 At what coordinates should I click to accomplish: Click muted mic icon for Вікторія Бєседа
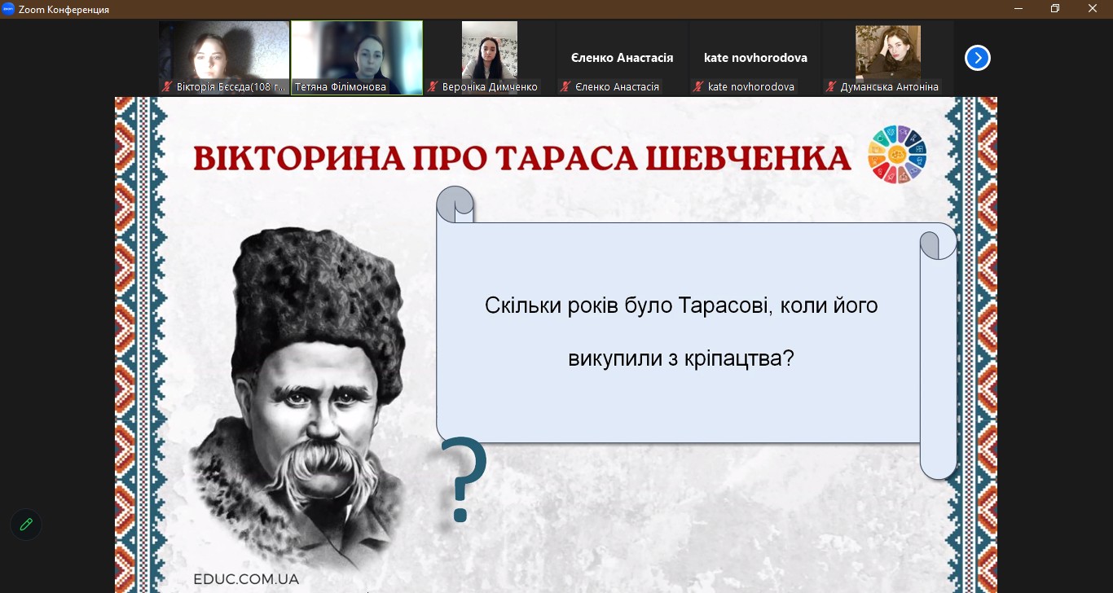click(x=167, y=86)
